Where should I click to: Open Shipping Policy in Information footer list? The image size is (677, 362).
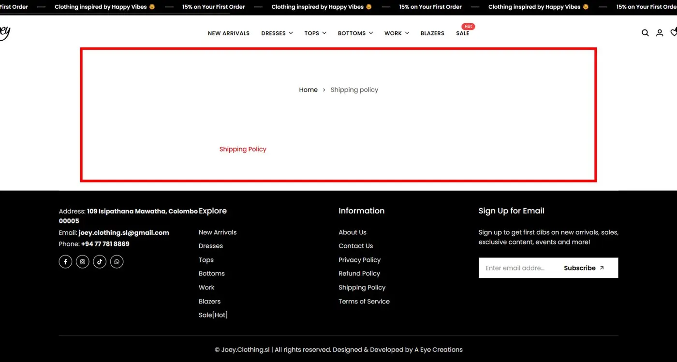point(362,287)
